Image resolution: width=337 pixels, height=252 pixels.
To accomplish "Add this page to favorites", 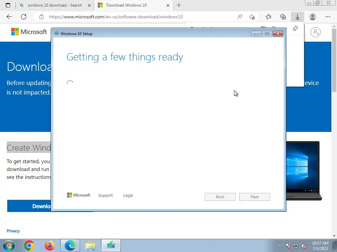I will [252, 17].
